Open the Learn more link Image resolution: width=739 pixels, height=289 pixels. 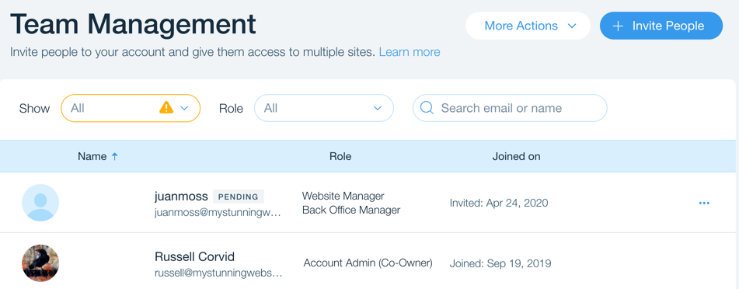(409, 52)
